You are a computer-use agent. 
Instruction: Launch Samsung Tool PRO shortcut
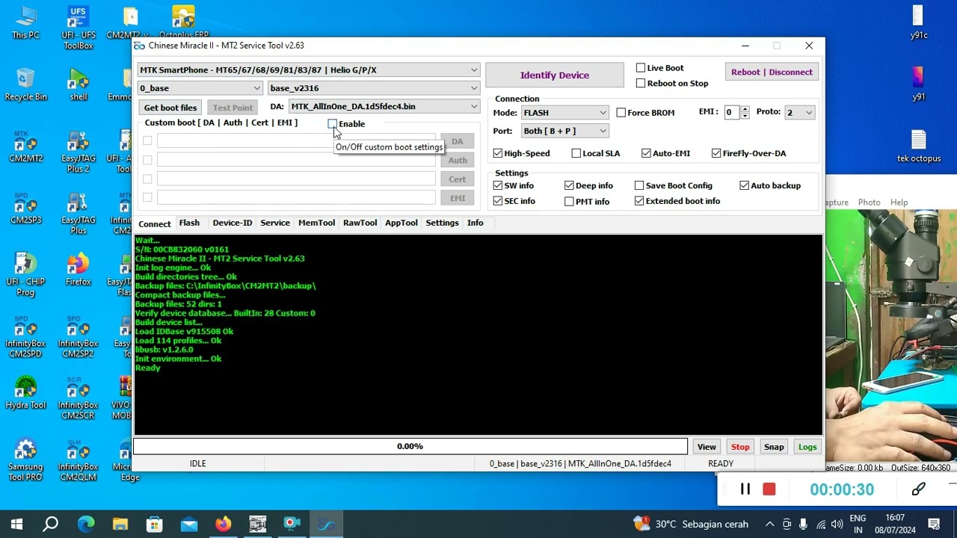coord(25,460)
